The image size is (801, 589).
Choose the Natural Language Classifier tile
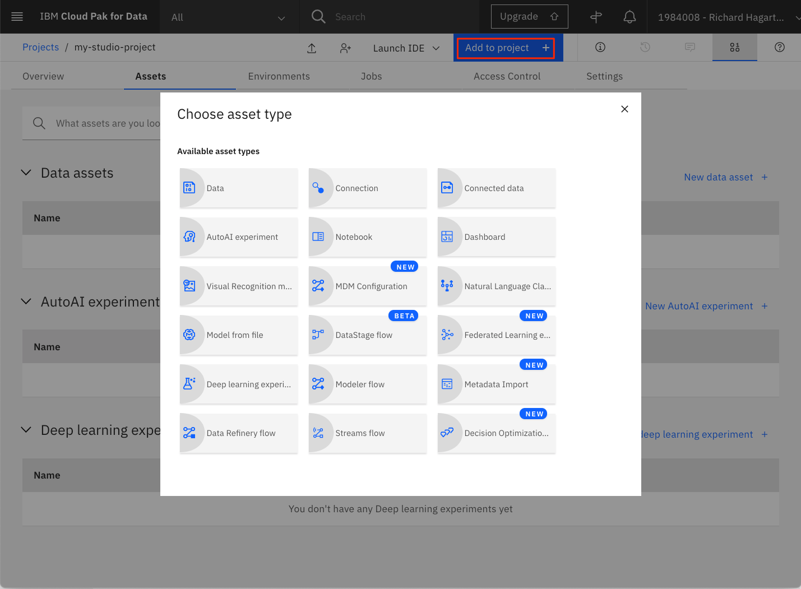[497, 286]
